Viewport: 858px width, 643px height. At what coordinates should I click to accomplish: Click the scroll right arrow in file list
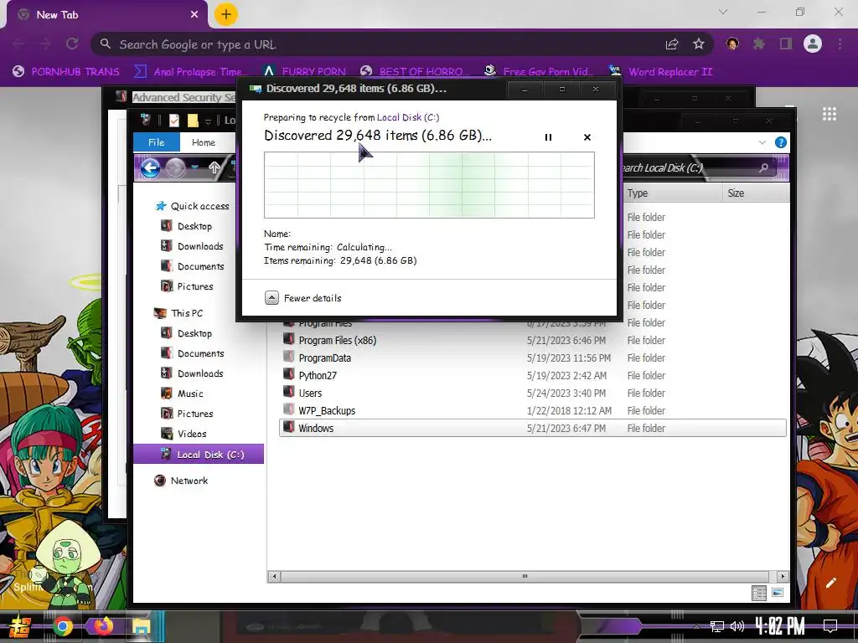coord(783,576)
